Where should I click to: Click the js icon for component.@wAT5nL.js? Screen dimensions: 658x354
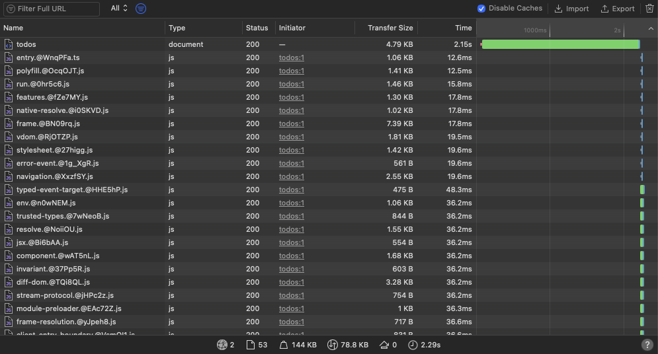[9, 256]
